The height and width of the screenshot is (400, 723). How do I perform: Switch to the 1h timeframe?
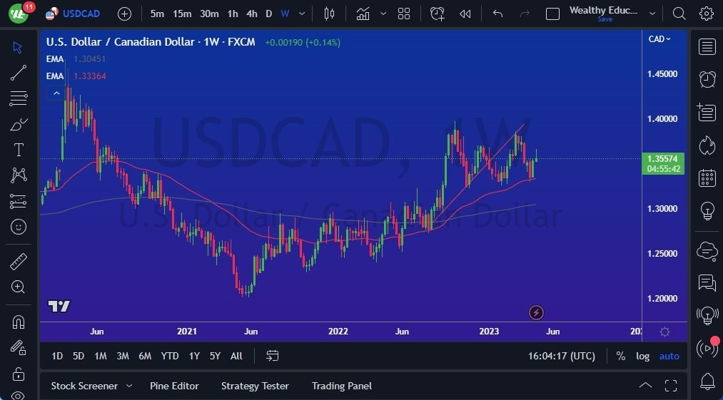[233, 14]
